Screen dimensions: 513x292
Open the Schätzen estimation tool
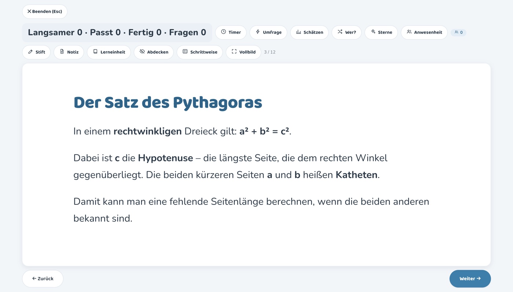pos(309,32)
